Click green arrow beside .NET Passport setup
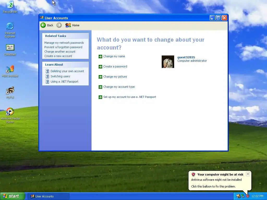This screenshot has width=267, height=200. pyautogui.click(x=100, y=97)
